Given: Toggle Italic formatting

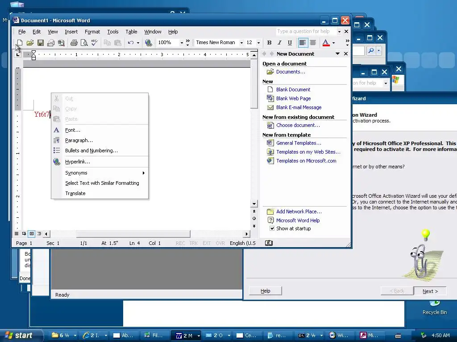Looking at the screenshot, I should tap(279, 43).
